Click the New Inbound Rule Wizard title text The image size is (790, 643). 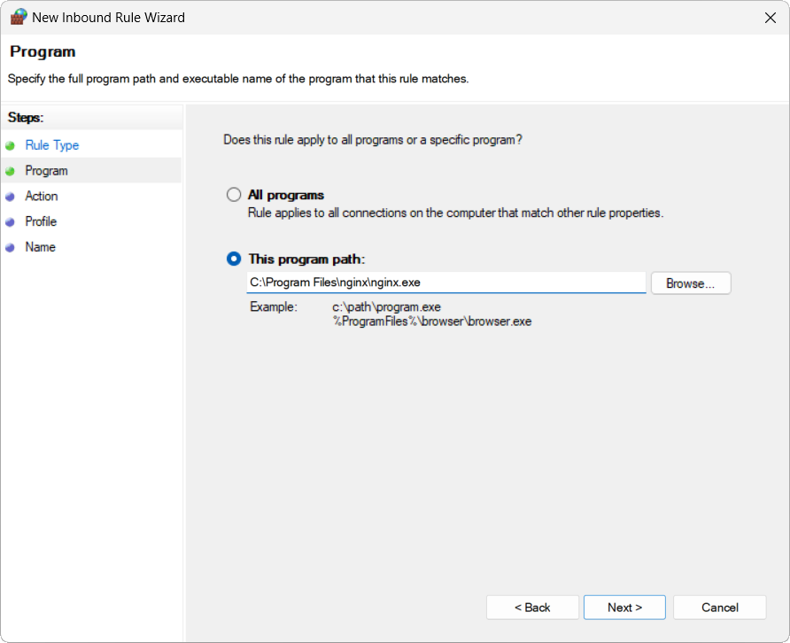click(x=108, y=18)
